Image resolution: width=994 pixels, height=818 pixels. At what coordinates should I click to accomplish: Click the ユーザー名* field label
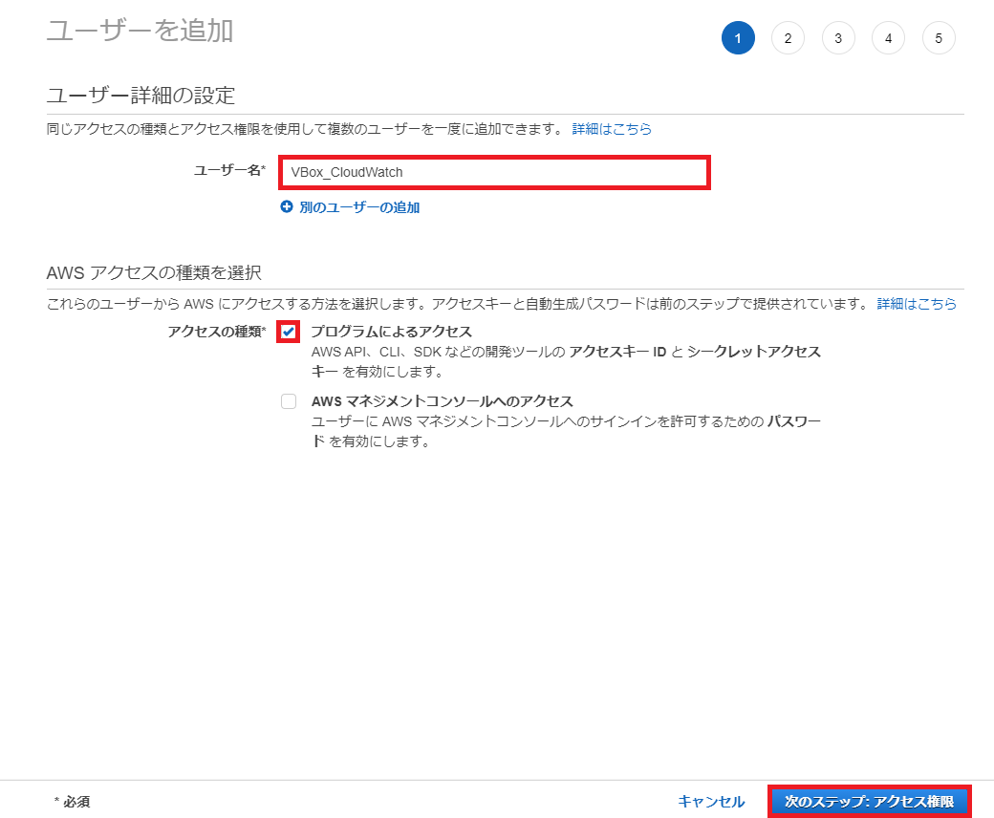pos(229,170)
